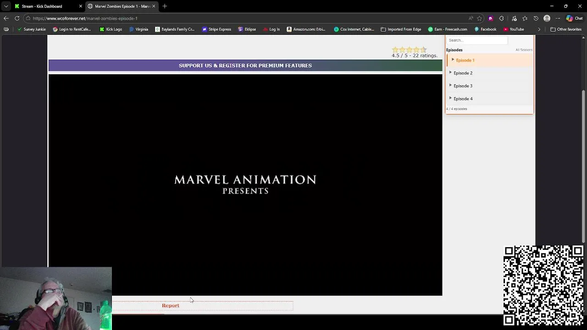The height and width of the screenshot is (330, 587).
Task: Reload the page with the refresh icon
Action: [x=17, y=18]
